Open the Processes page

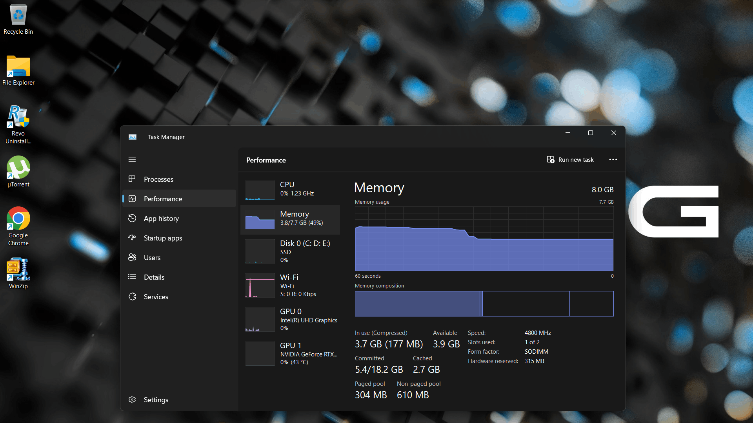coord(158,179)
